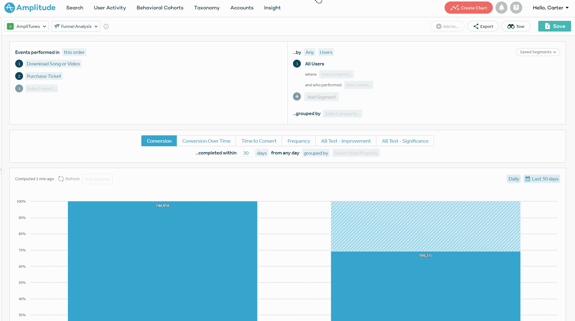Open the notifications bell
Viewport: 575px width, 321px height.
tap(501, 8)
